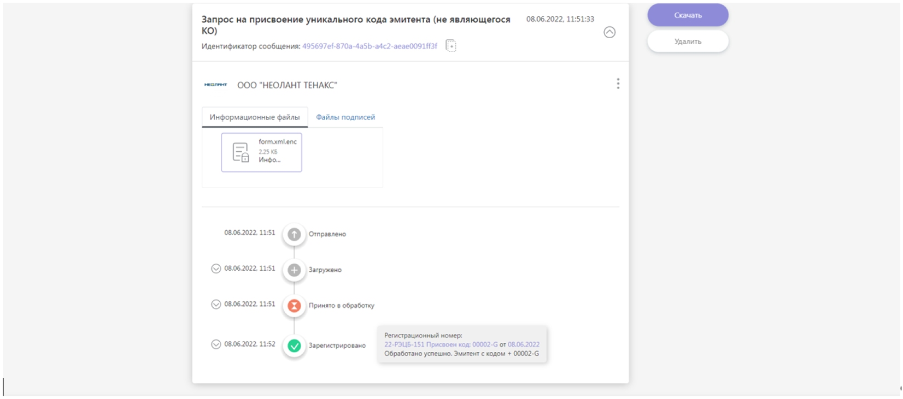Expand details of the Принято в обработку row
903x399 pixels.
216,305
